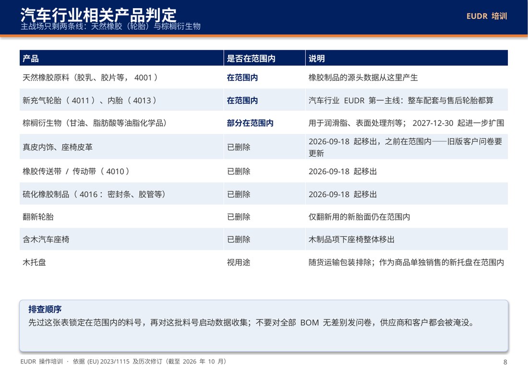Select 在范围内 in the 天然橡胶原料 row
The height and width of the screenshot is (373, 528).
tap(242, 78)
